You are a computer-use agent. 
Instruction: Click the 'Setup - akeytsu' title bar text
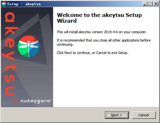point(24,4)
